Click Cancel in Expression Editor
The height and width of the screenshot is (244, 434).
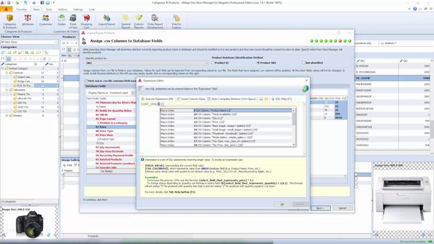click(x=300, y=204)
